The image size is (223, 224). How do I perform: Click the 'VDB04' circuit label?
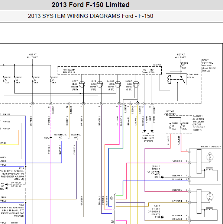(146, 119)
